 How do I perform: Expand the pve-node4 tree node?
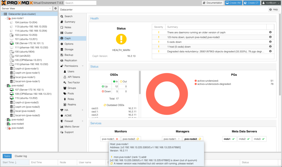tap(6, 124)
